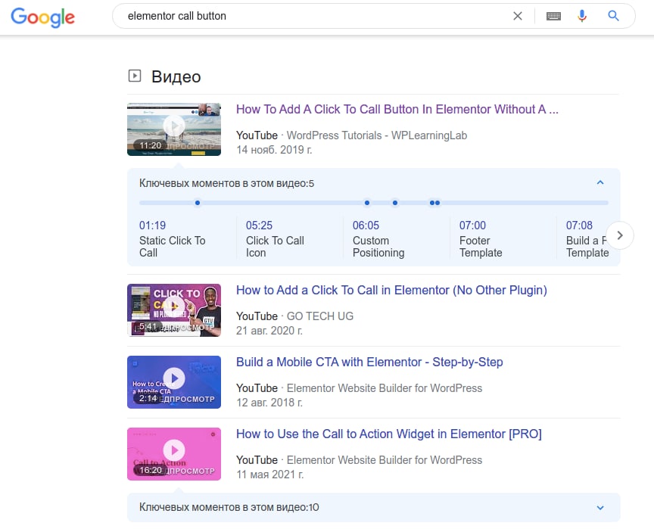Viewport: 654px width, 529px height.
Task: Click the Видео section play icon
Action: 134,76
